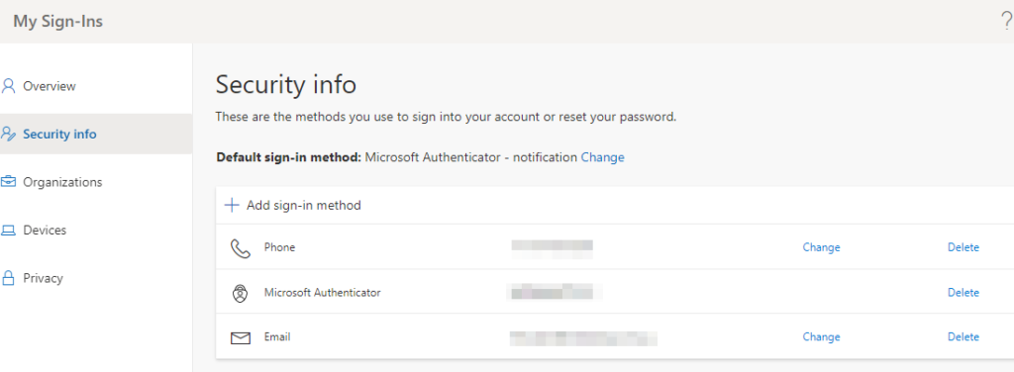Screen dimensions: 1014x372
Task: Click the Devices laptop icon
Action: click(8, 231)
